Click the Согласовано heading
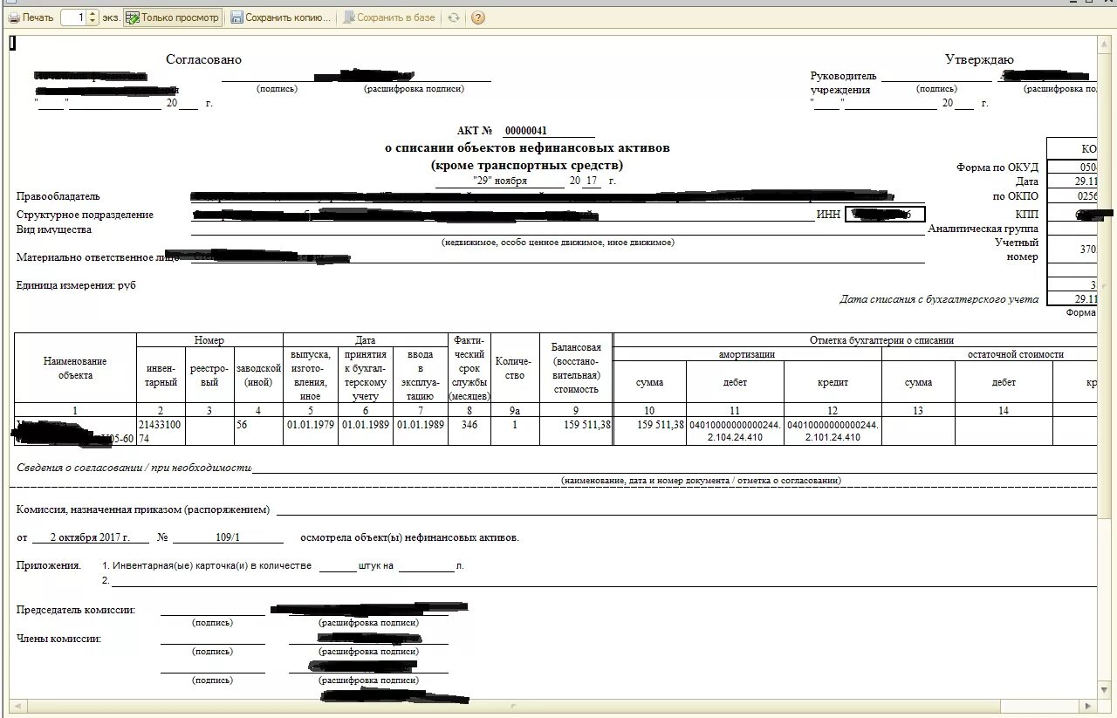 point(203,59)
